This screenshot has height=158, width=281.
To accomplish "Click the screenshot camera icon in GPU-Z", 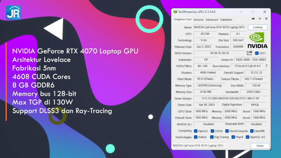I will click(253, 19).
